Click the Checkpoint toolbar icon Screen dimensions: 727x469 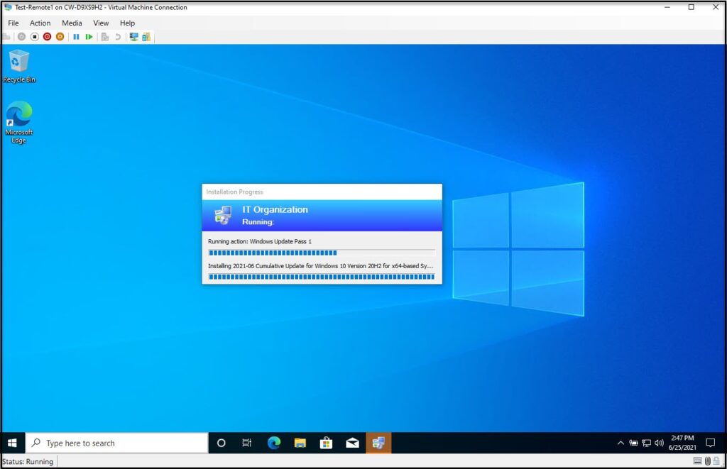click(x=105, y=37)
